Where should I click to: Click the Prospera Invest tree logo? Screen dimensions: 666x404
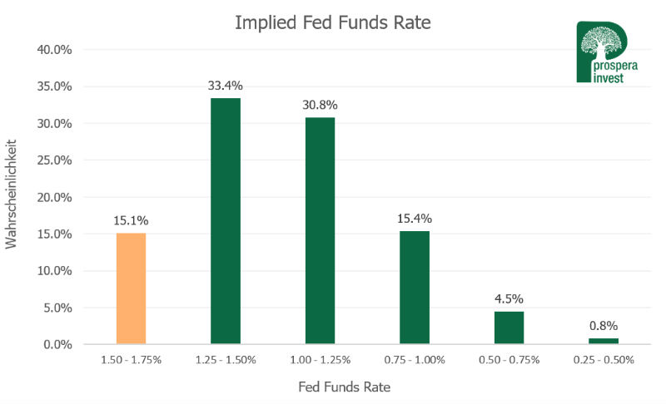coord(603,52)
